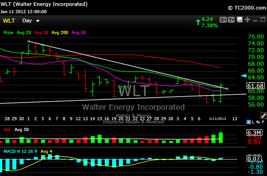Viewport: 267px width, 176px height.
Task: Click the yellow WLT ticker symbol
Action: (9, 21)
